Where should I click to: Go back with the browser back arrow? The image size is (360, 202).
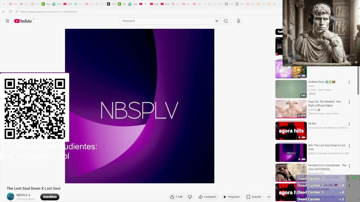pyautogui.click(x=3, y=12)
